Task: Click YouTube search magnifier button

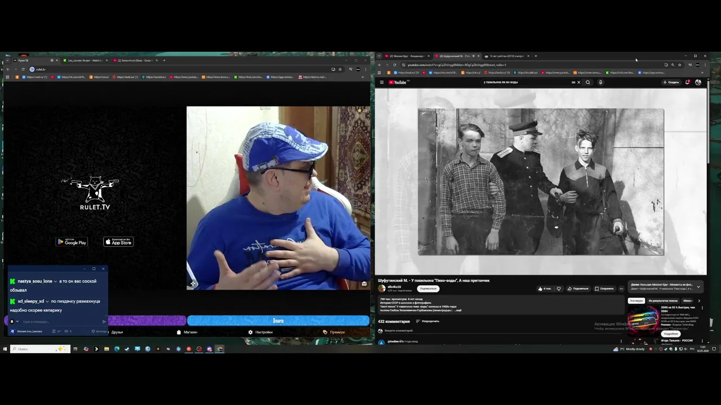Action: [588, 82]
